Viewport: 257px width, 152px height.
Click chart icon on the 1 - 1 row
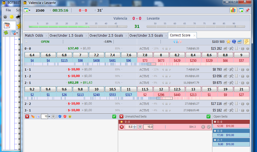point(225,70)
